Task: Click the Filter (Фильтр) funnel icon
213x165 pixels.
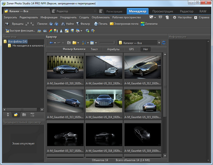Action: (x=77, y=24)
